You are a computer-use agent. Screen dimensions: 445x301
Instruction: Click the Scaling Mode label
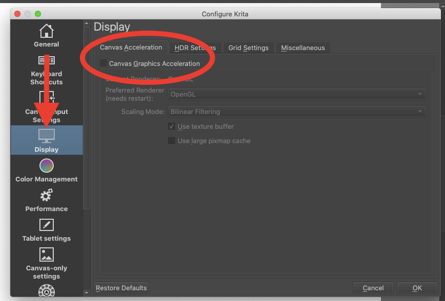[143, 111]
